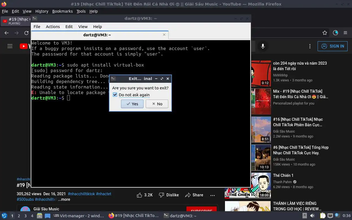Tick the 'Do not ask again' checkbox
Viewport: 352px width, 220px height.
(115, 95)
